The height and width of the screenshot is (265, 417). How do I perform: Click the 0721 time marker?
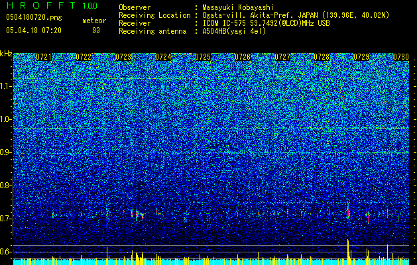(x=44, y=57)
